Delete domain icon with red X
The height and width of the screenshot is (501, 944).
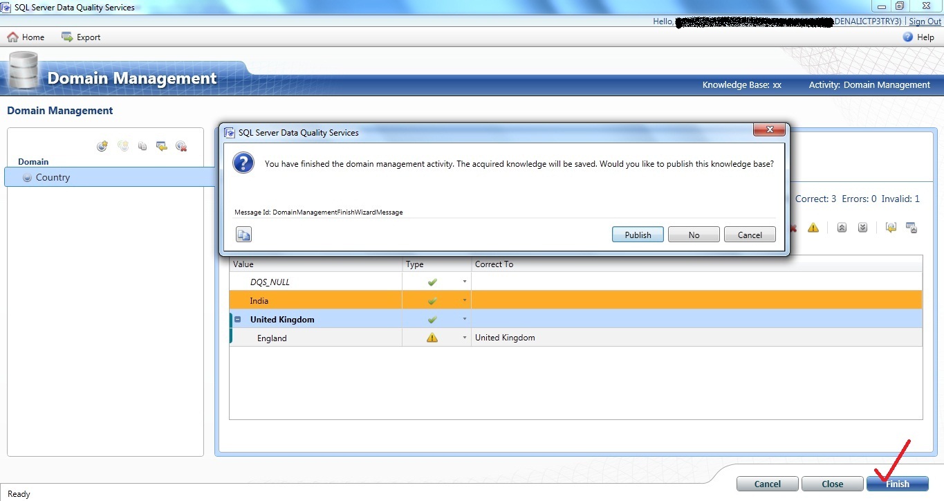coord(181,146)
